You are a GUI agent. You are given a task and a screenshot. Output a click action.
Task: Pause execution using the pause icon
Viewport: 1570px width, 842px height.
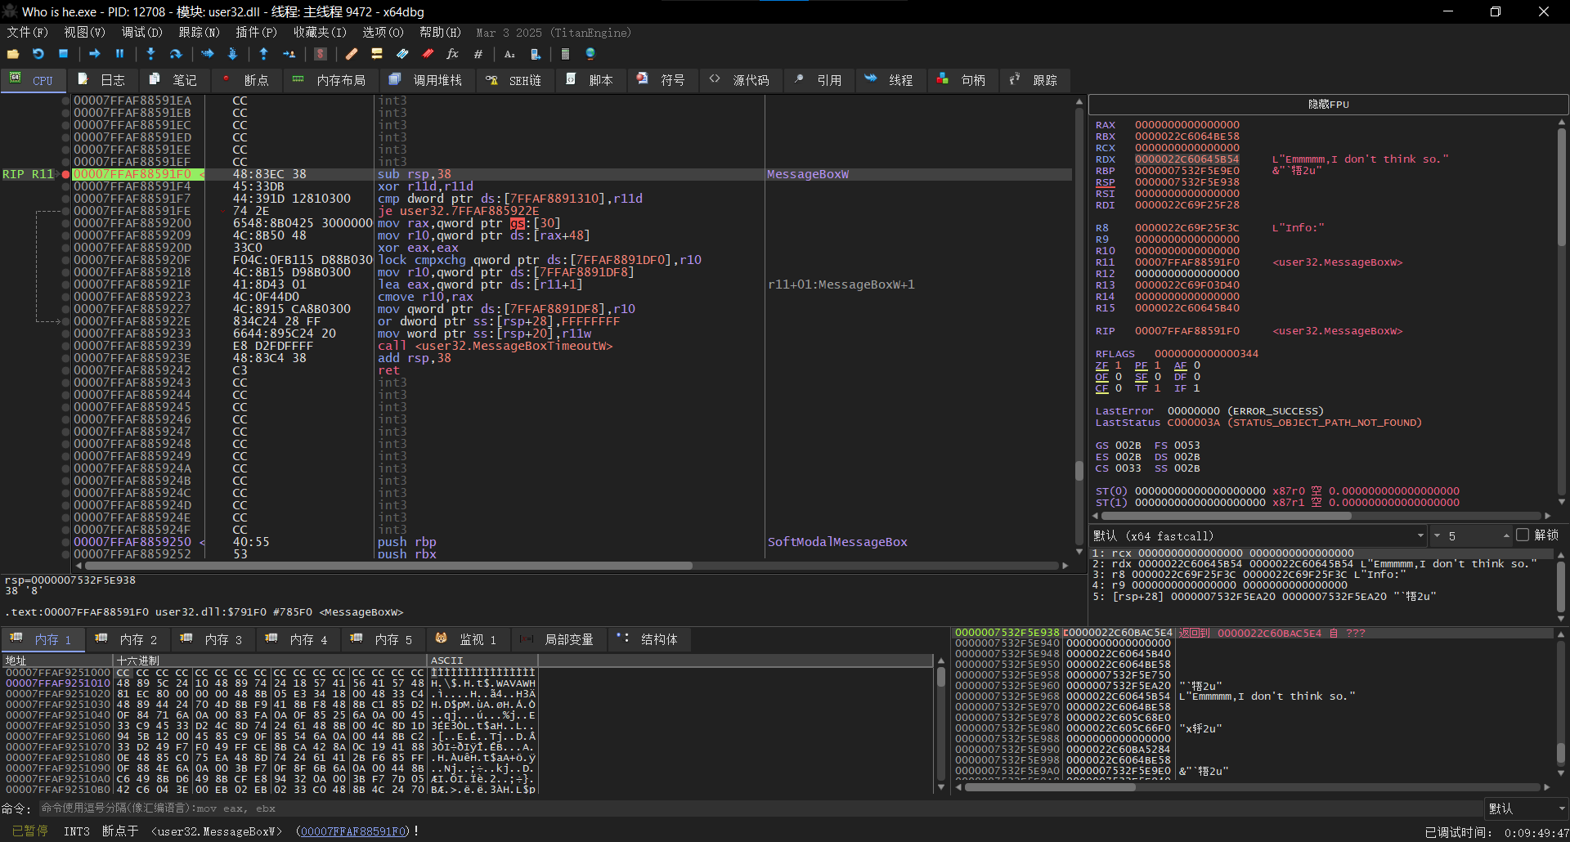click(x=119, y=54)
